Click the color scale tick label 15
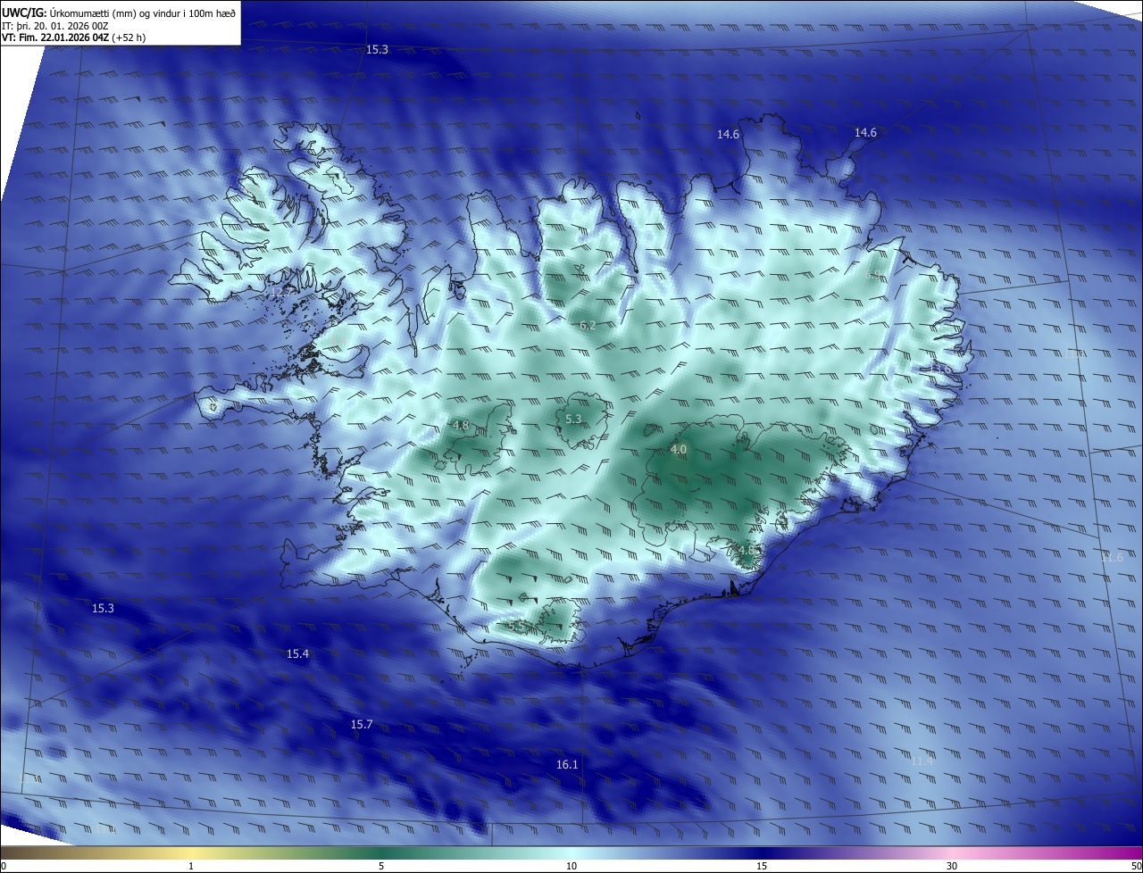This screenshot has height=873, width=1143. click(762, 867)
